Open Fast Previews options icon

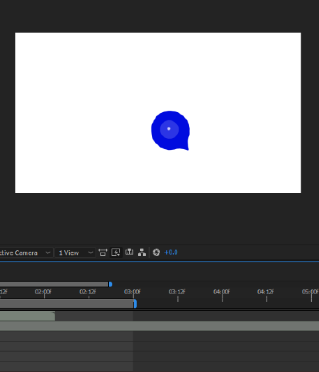point(116,253)
